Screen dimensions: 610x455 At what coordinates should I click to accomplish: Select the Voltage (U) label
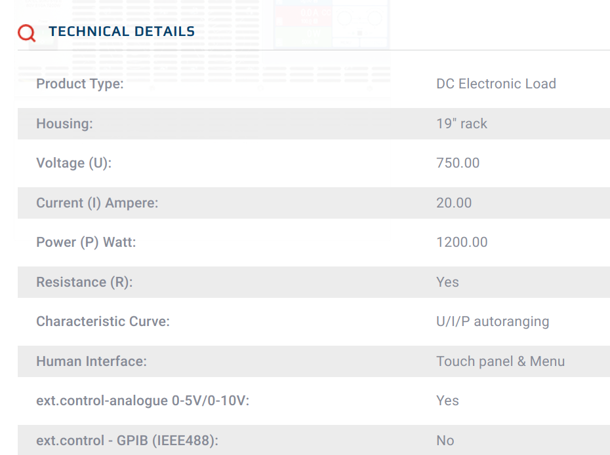coord(74,163)
